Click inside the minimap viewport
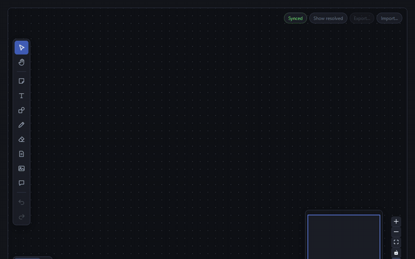415x259 pixels. pos(344,237)
